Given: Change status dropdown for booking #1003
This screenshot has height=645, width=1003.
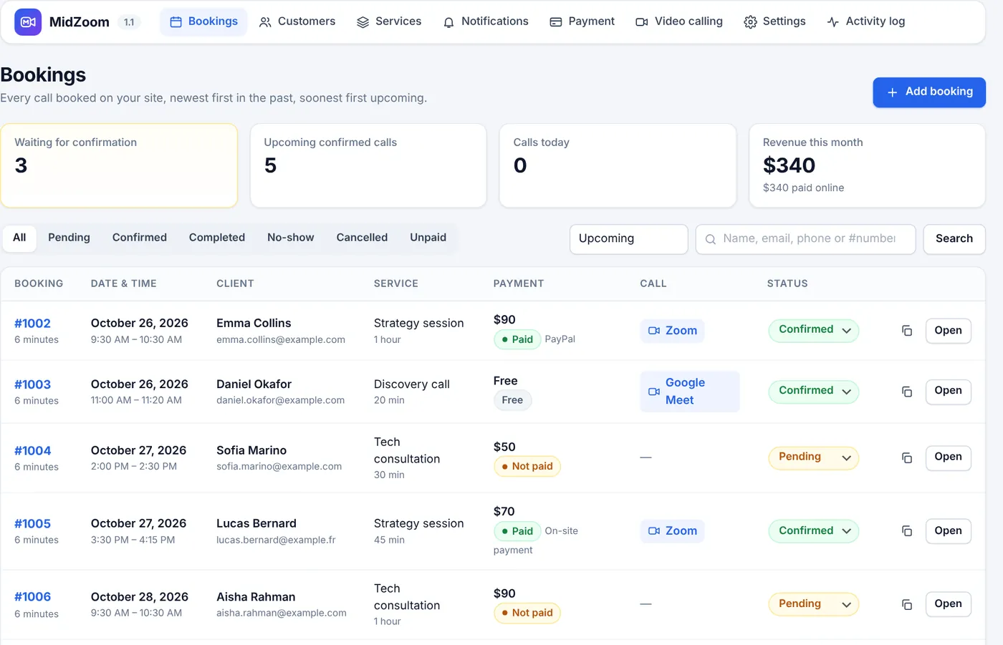Looking at the screenshot, I should 814,391.
